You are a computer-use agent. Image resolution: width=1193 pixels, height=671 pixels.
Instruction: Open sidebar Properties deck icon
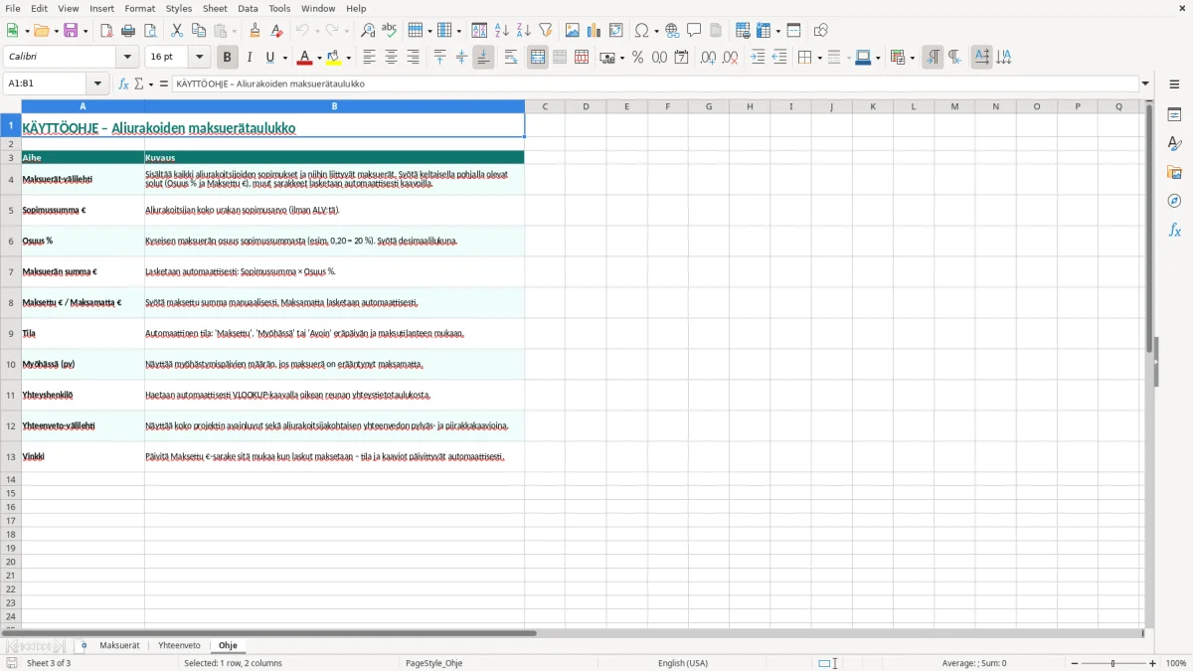[1174, 114]
